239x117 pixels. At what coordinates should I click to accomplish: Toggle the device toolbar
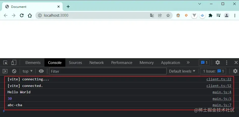14,62
